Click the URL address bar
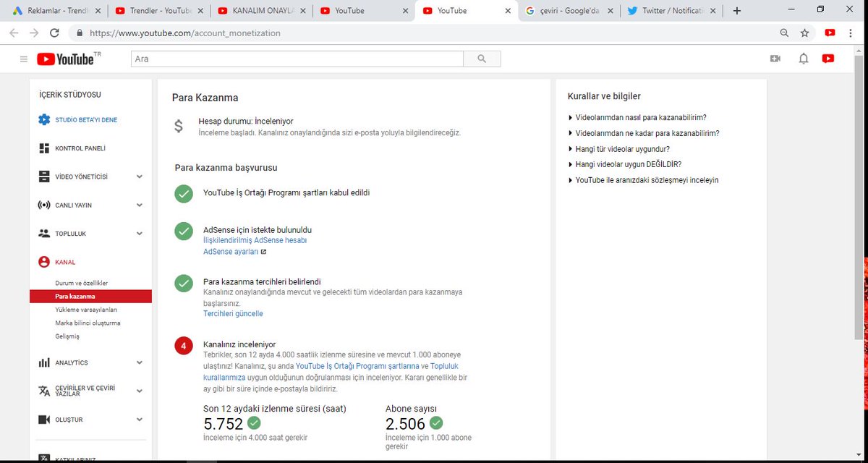868x463 pixels. pyautogui.click(x=427, y=33)
